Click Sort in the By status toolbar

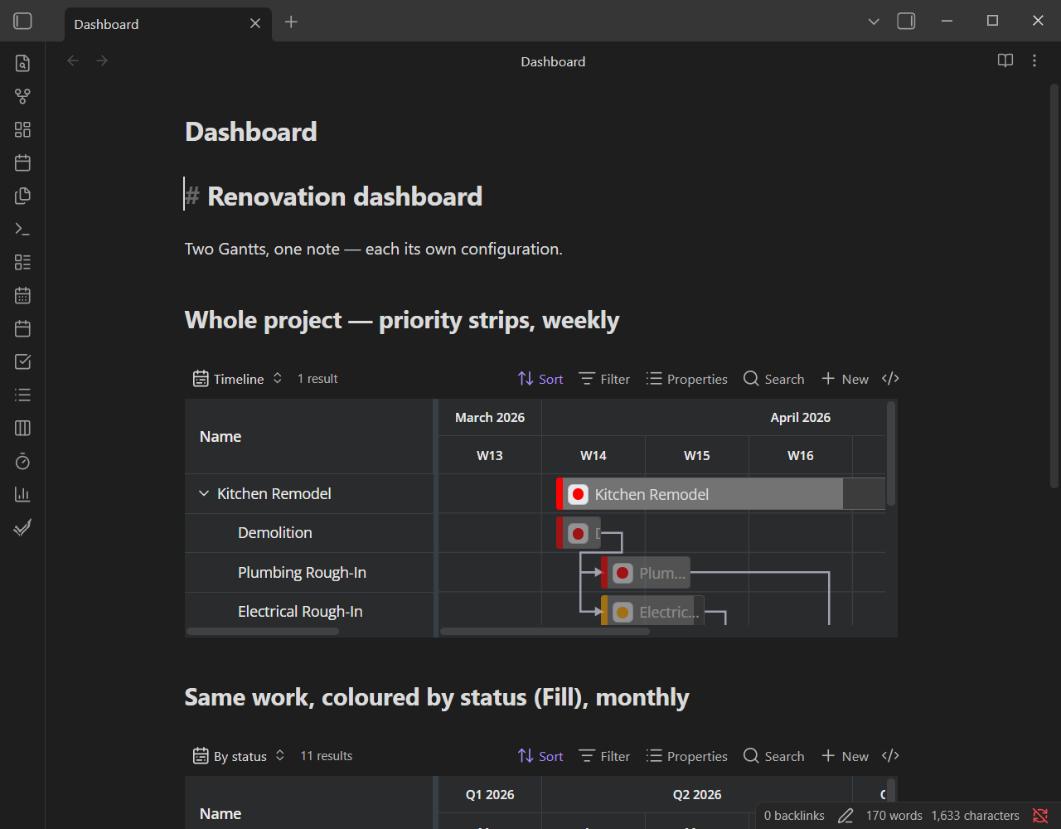540,756
